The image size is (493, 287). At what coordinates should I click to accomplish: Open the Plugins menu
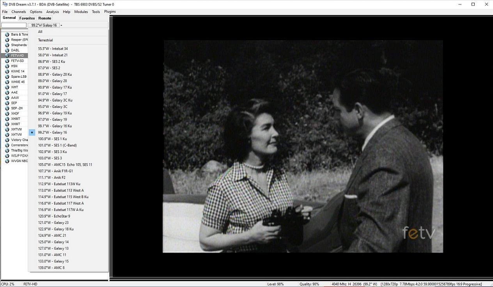110,12
